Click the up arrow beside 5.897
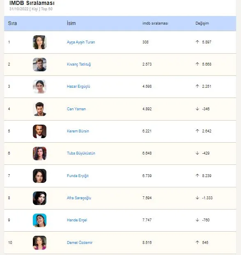Screen dimensions: 241x255 point(197,42)
